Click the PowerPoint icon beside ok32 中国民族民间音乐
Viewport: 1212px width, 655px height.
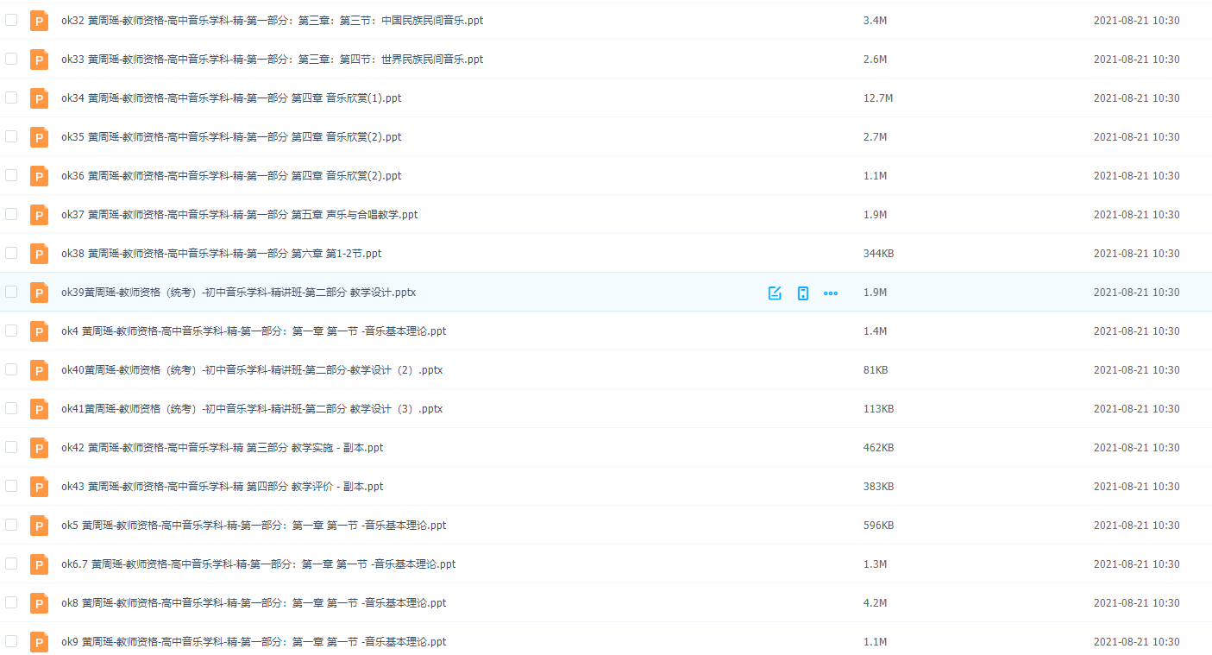tap(39, 20)
